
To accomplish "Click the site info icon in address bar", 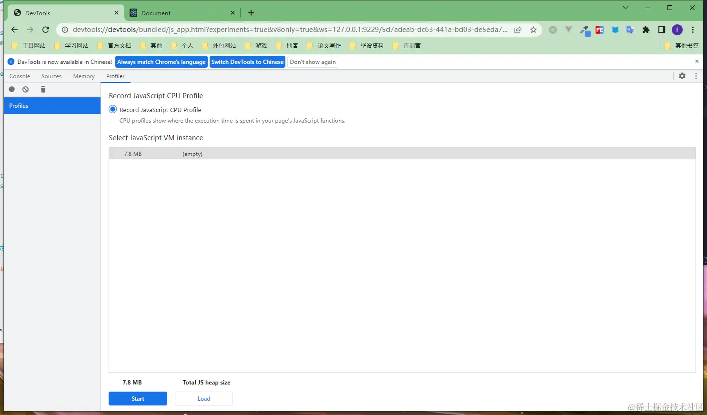I will [65, 30].
